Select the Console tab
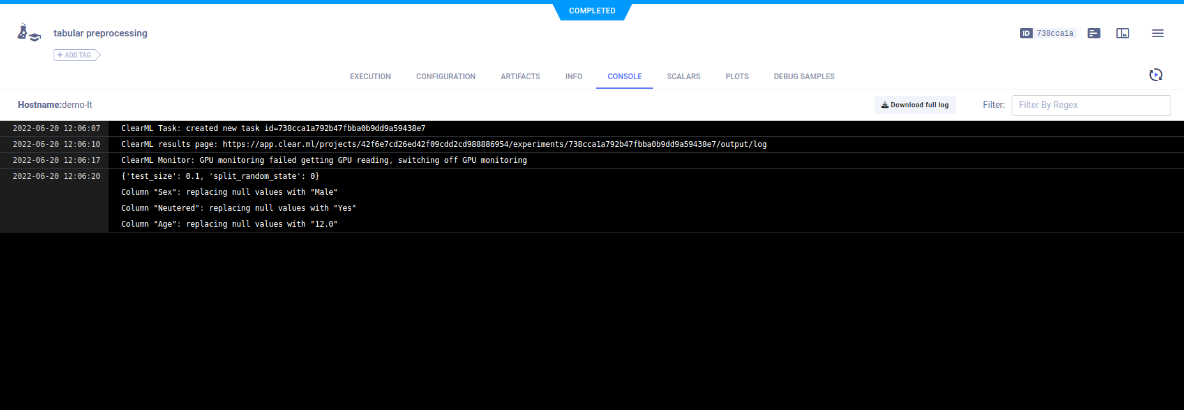Screen dimensions: 1184x410 coord(624,77)
